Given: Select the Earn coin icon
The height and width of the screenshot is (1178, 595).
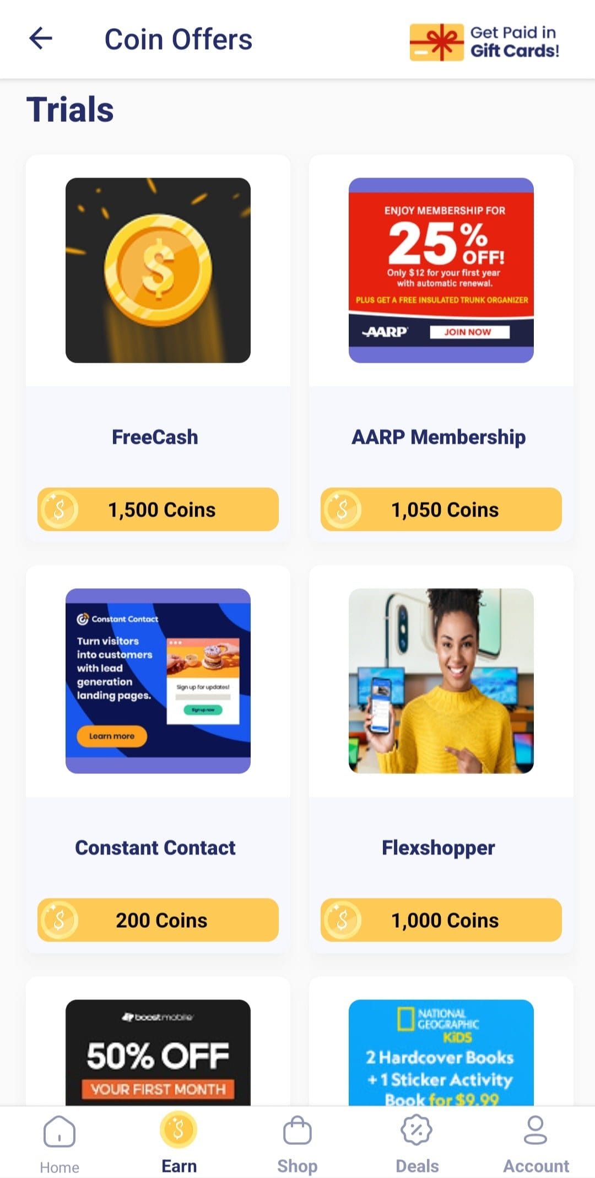Looking at the screenshot, I should (178, 1129).
